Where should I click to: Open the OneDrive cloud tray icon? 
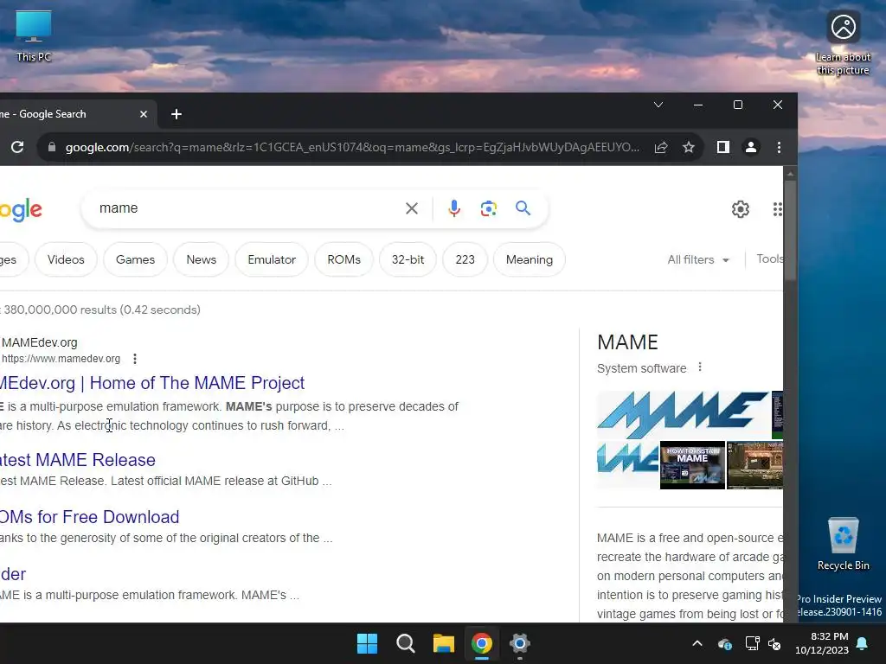point(724,643)
